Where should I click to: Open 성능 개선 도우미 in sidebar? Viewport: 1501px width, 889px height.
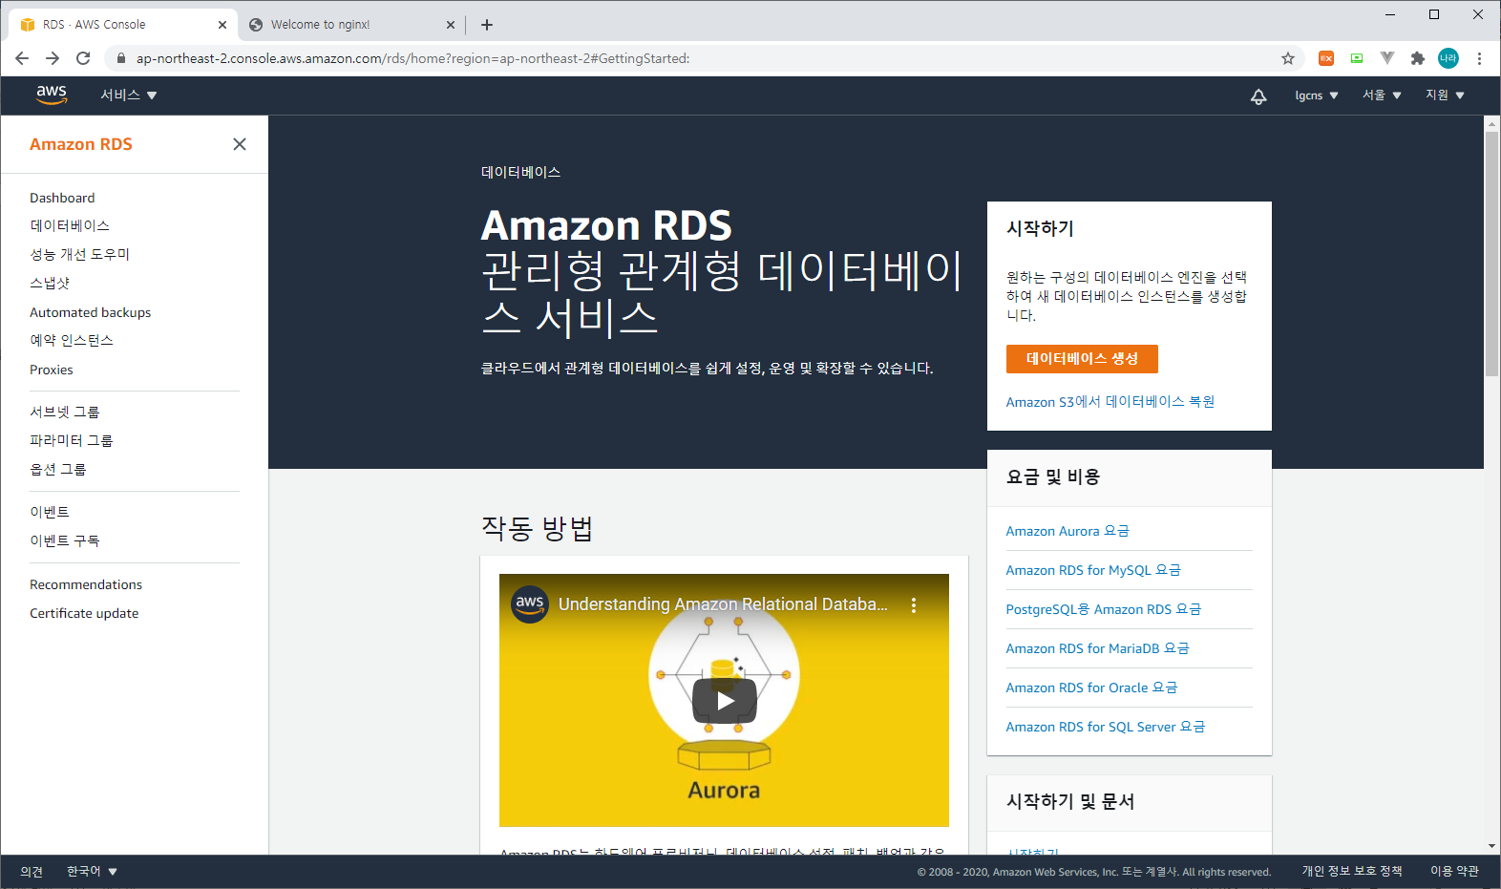click(80, 254)
